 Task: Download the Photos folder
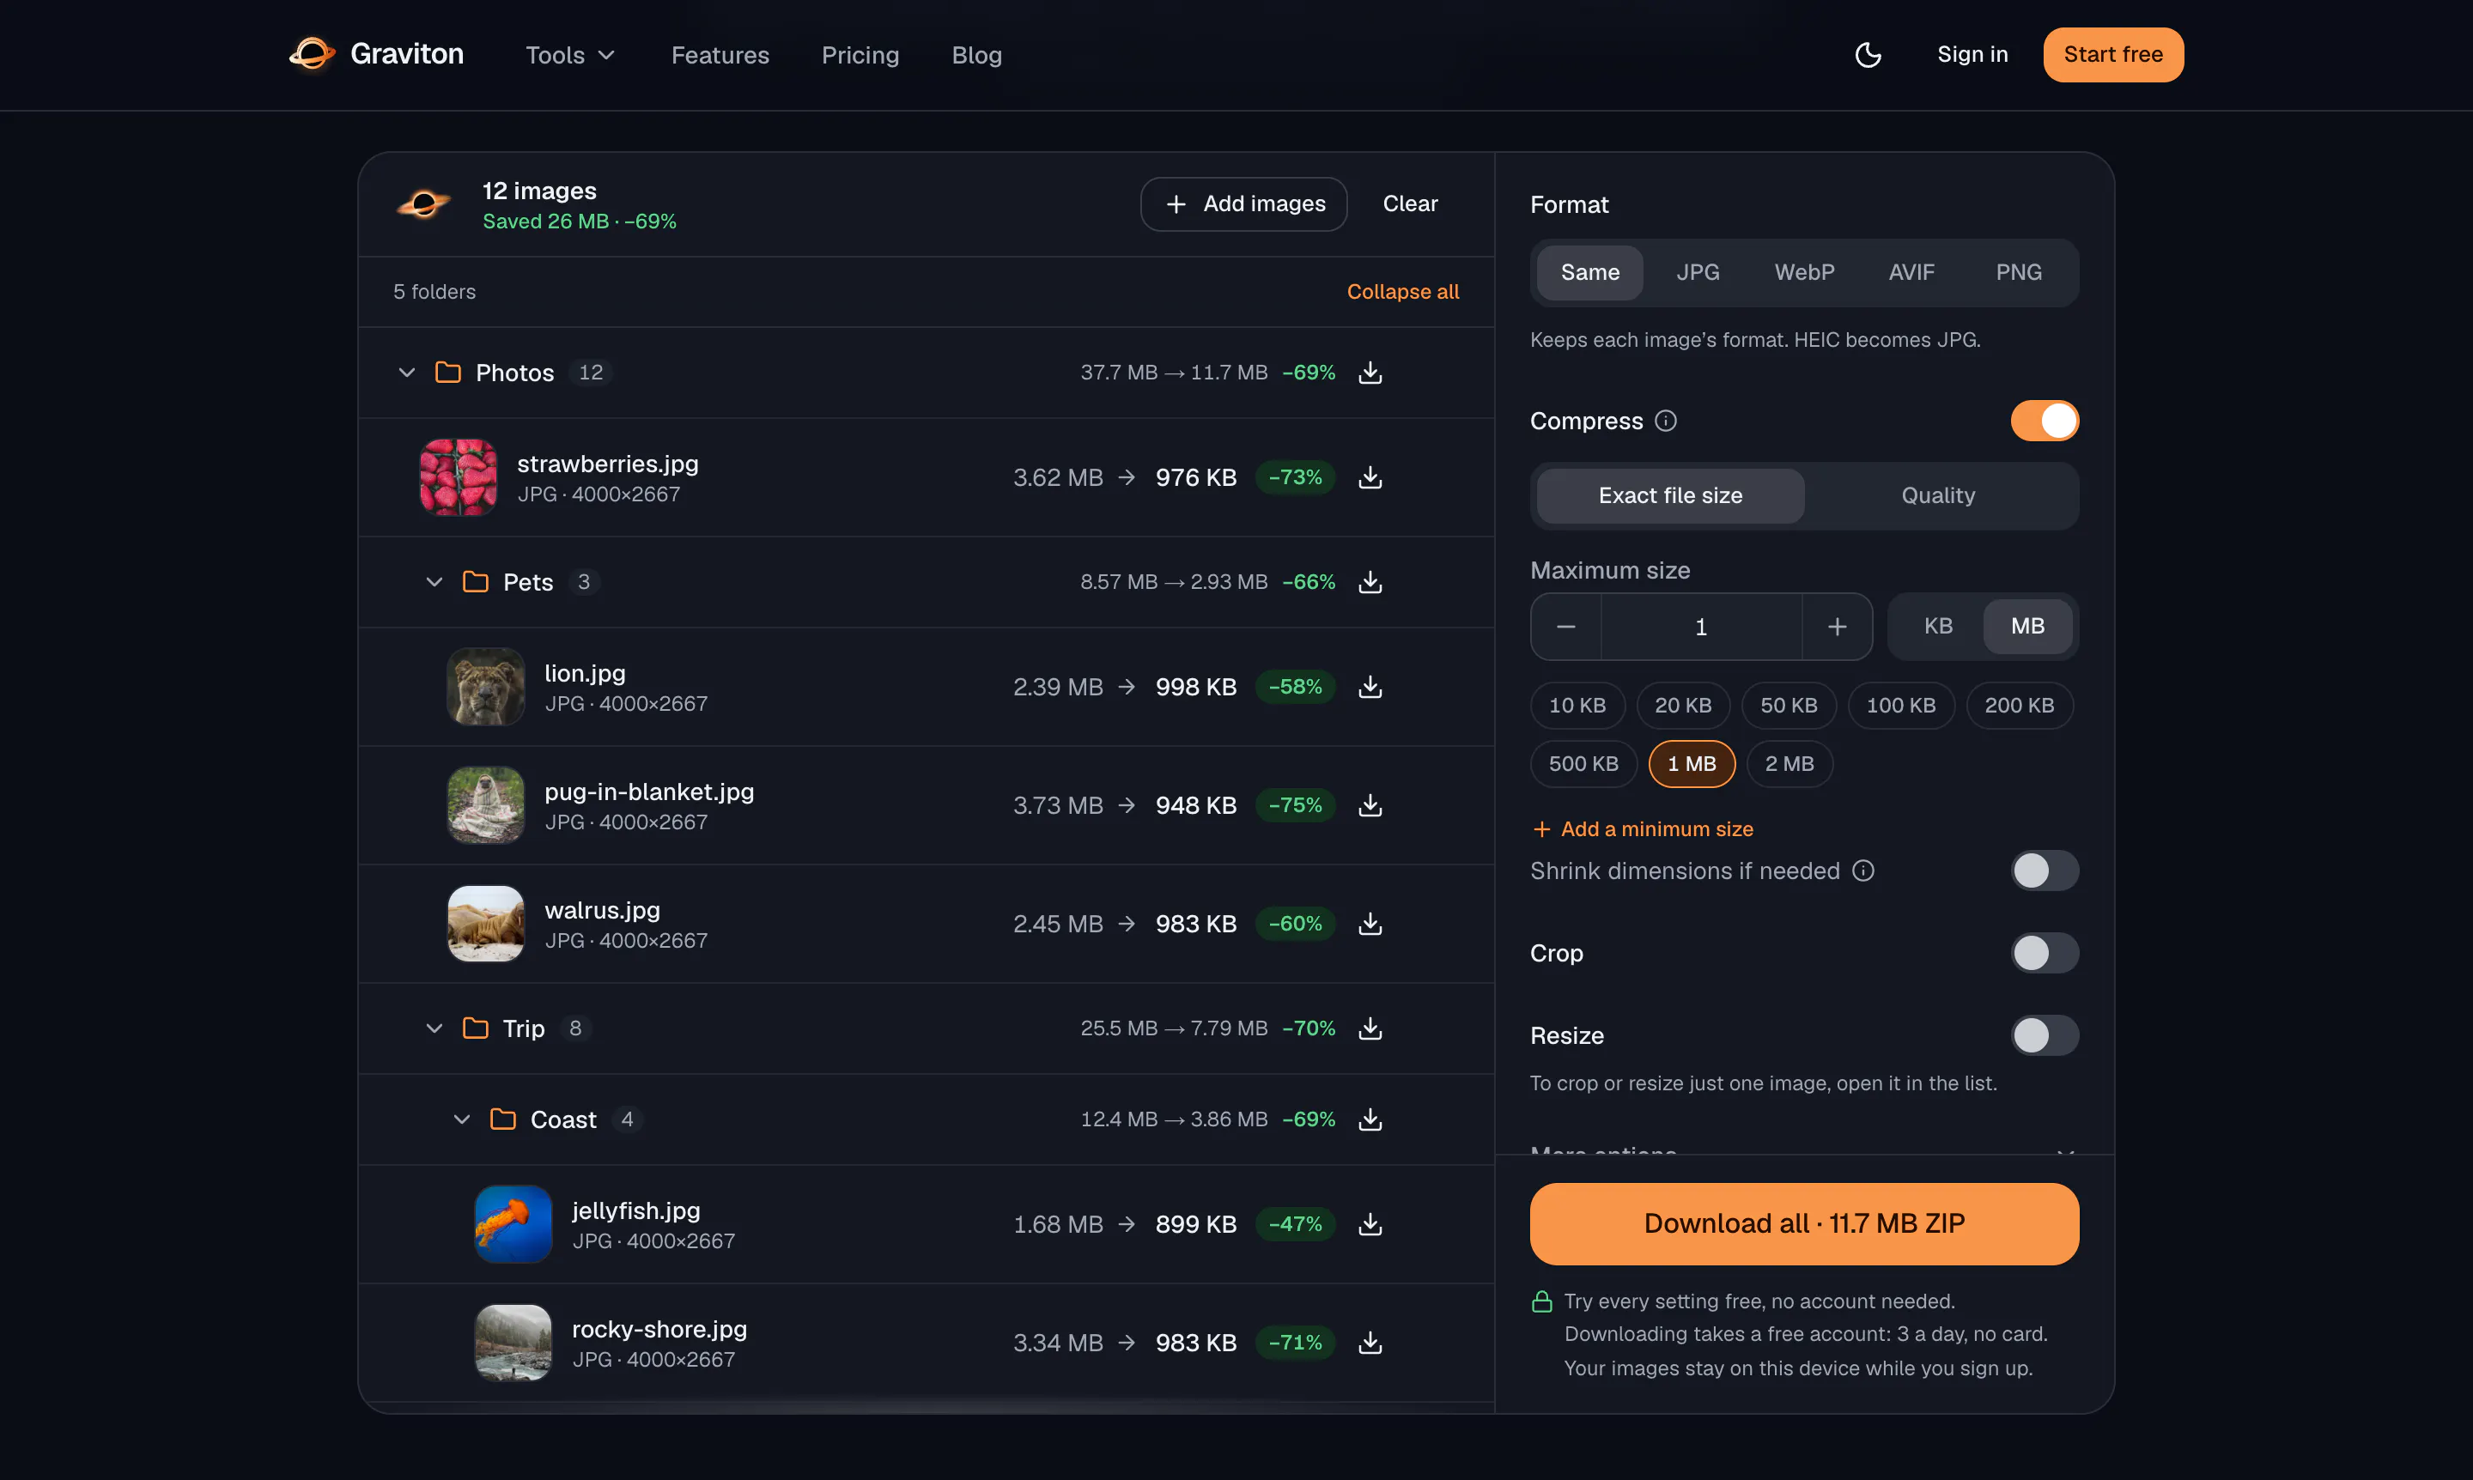click(1370, 372)
